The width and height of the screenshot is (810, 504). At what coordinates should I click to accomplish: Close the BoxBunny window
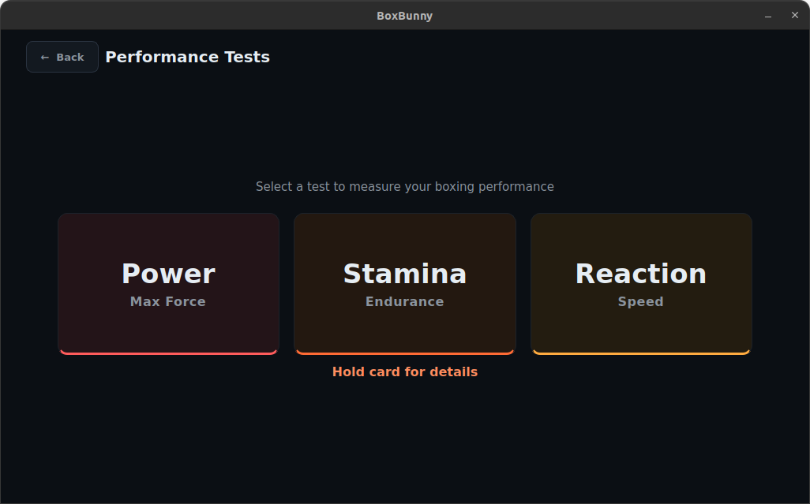coord(794,15)
